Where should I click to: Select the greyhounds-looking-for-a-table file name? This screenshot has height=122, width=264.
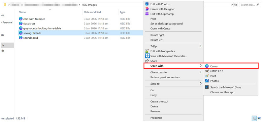[x=42, y=28]
